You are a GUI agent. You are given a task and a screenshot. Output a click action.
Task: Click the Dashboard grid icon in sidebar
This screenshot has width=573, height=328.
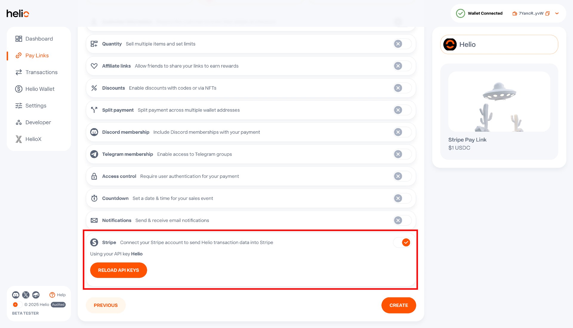pos(19,39)
